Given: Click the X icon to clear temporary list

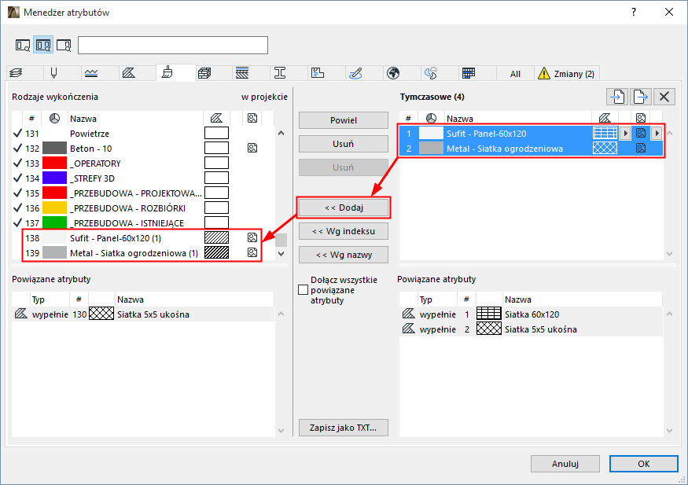Looking at the screenshot, I should (x=664, y=97).
